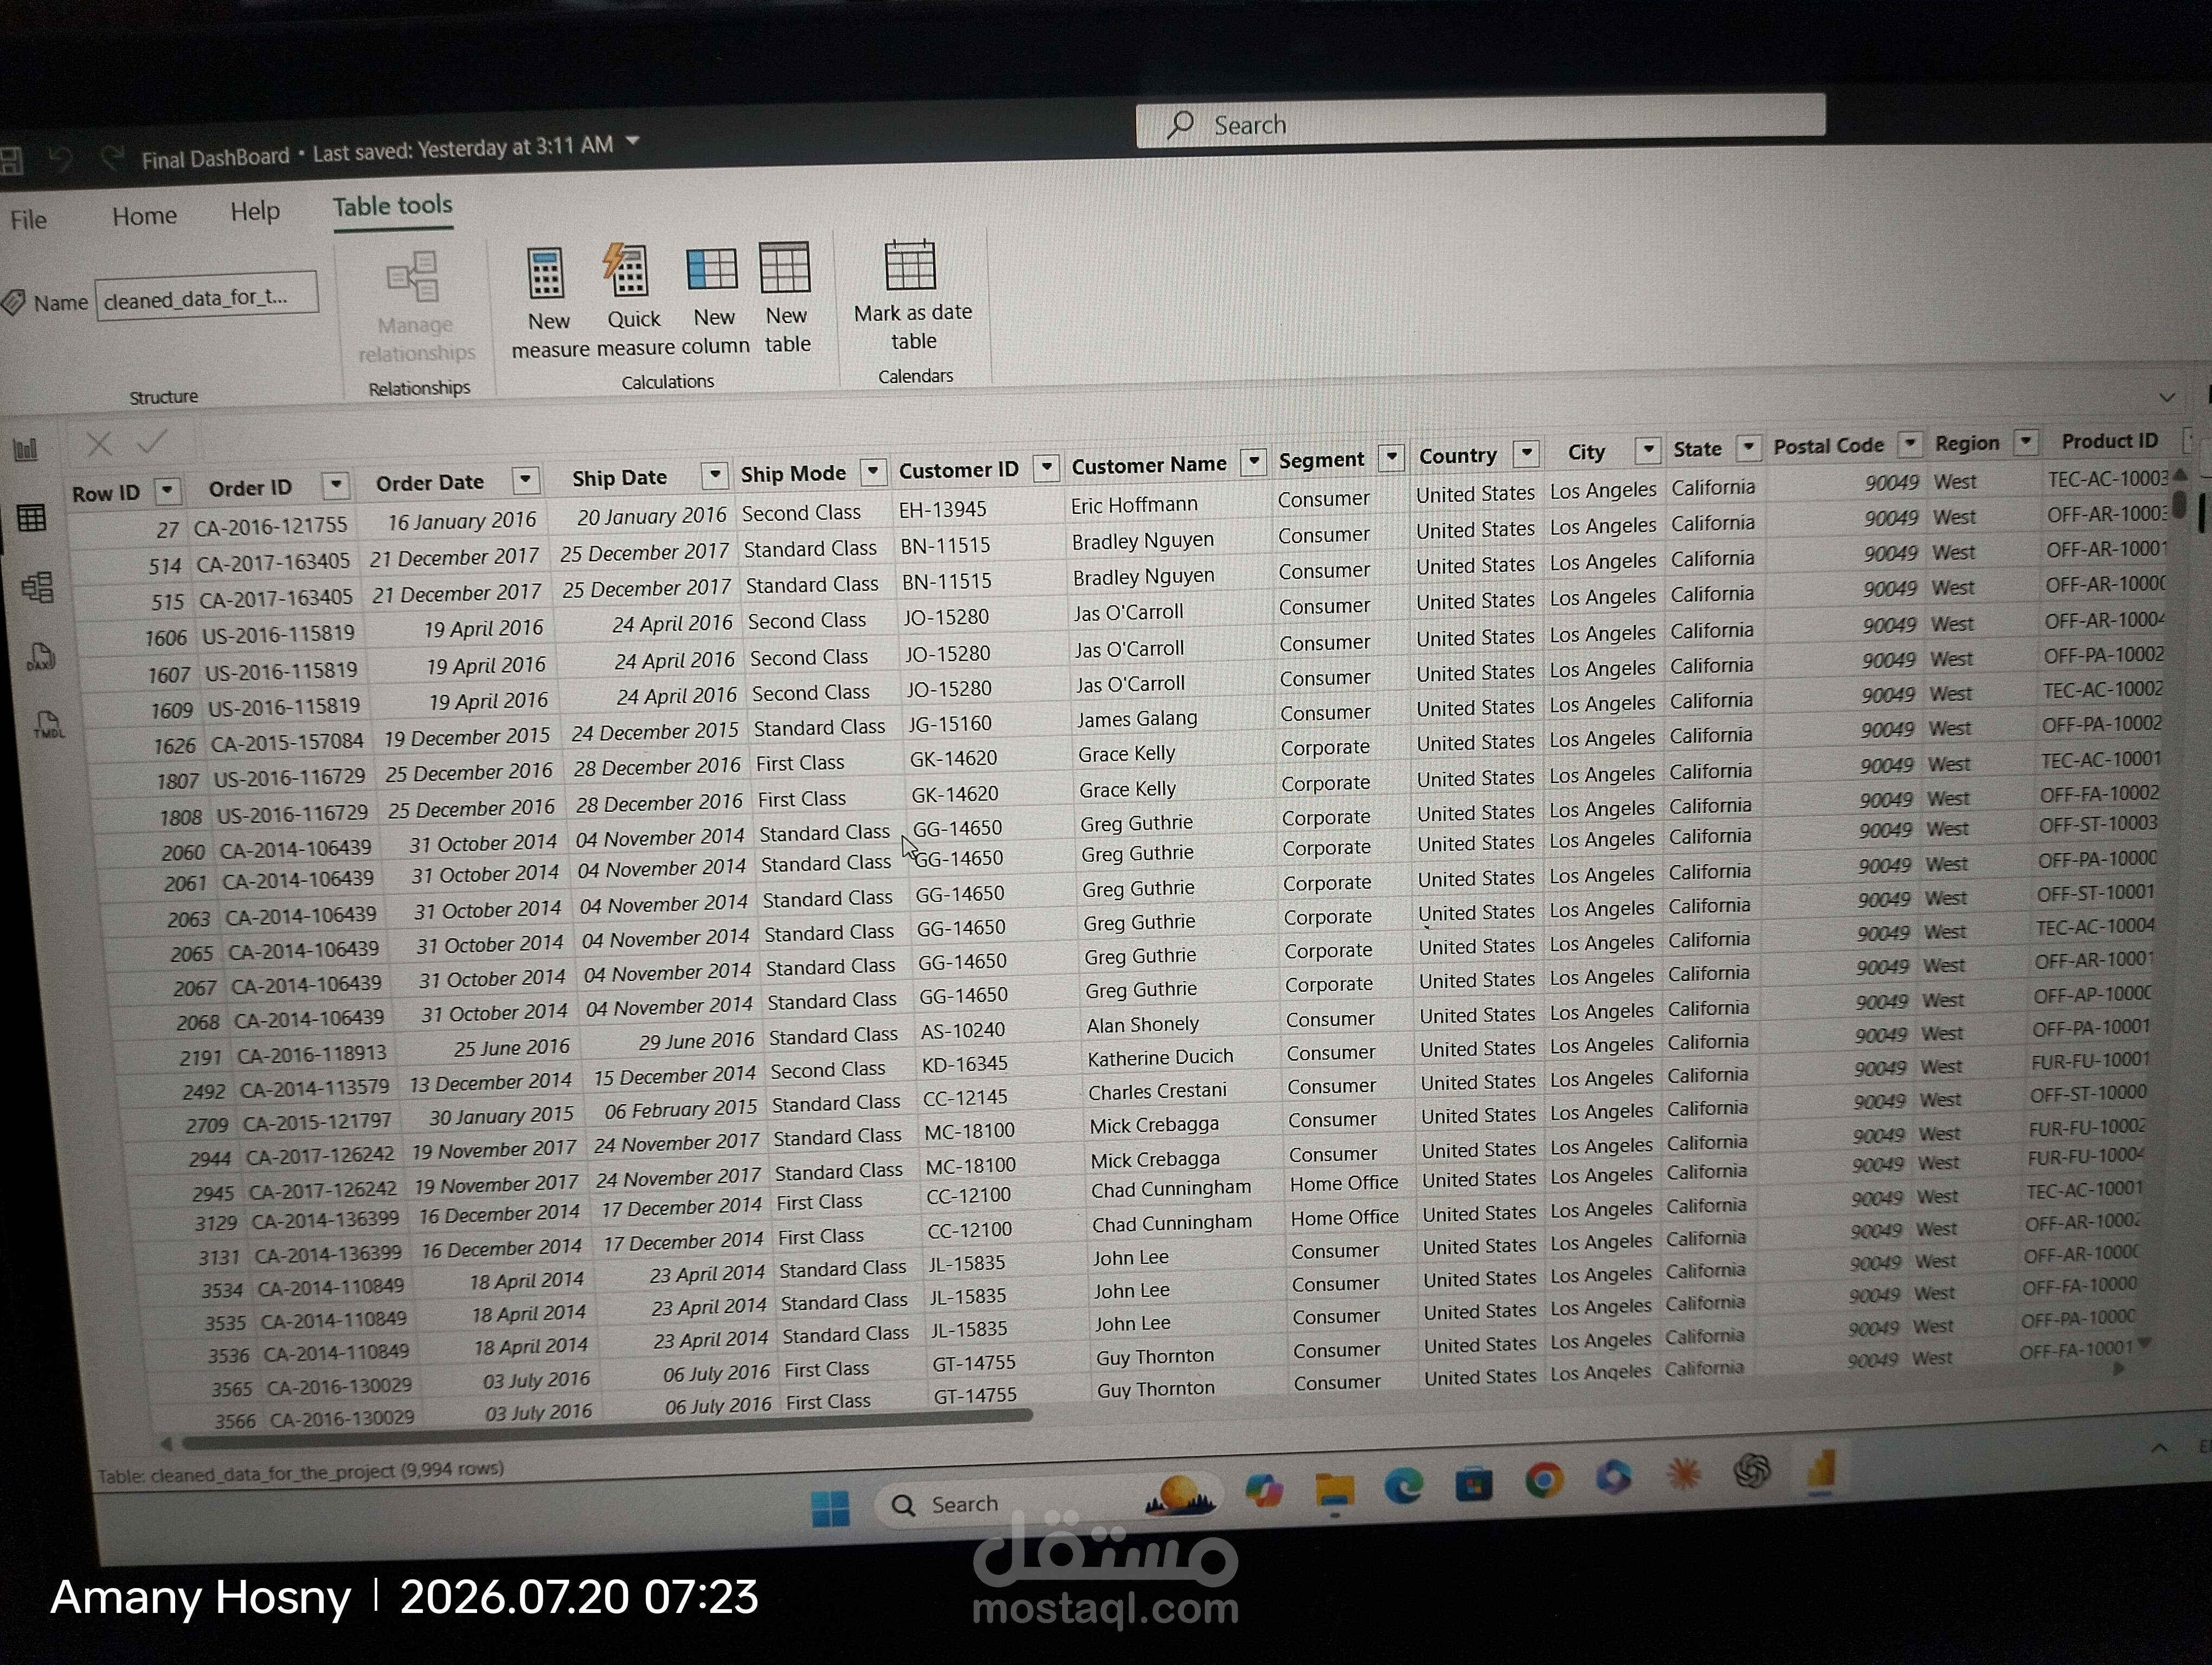Open the Segment column filter dropdown

tap(1391, 458)
